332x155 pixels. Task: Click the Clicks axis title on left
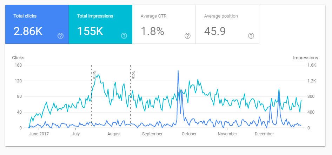click(18, 58)
